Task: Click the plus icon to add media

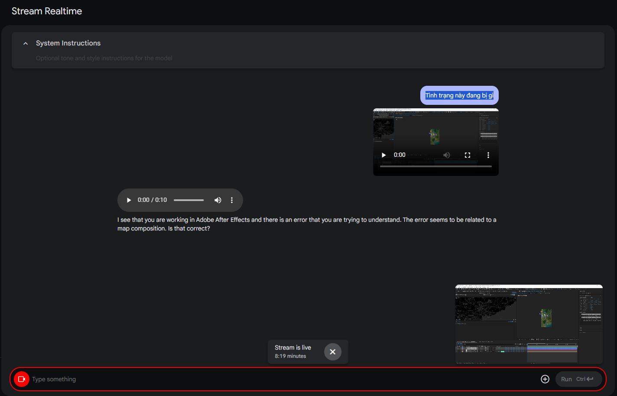Action: [545, 379]
